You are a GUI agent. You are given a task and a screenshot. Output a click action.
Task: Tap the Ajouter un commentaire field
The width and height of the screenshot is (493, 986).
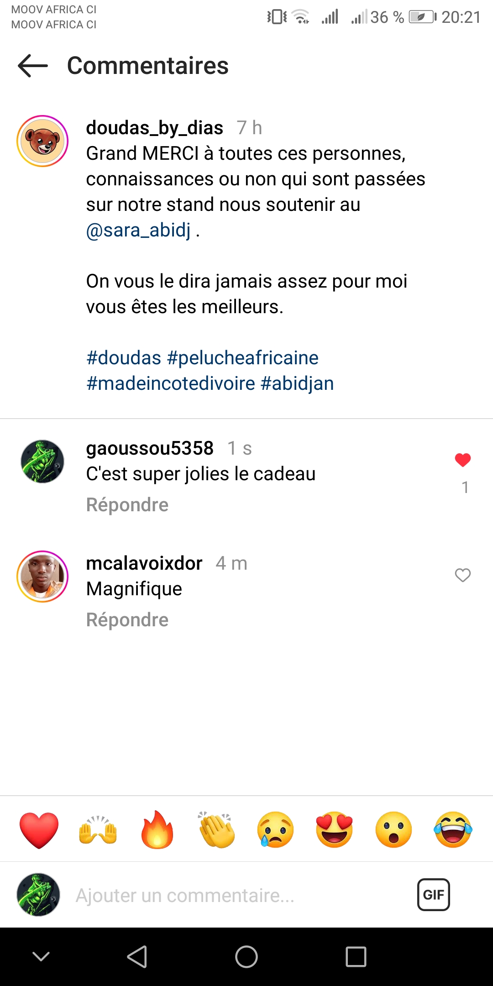(x=228, y=896)
